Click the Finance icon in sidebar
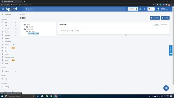 [2, 32]
